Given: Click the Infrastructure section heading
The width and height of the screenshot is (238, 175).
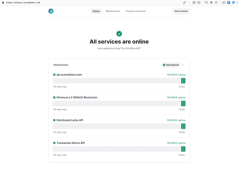Looking at the screenshot, I should tap(61, 65).
